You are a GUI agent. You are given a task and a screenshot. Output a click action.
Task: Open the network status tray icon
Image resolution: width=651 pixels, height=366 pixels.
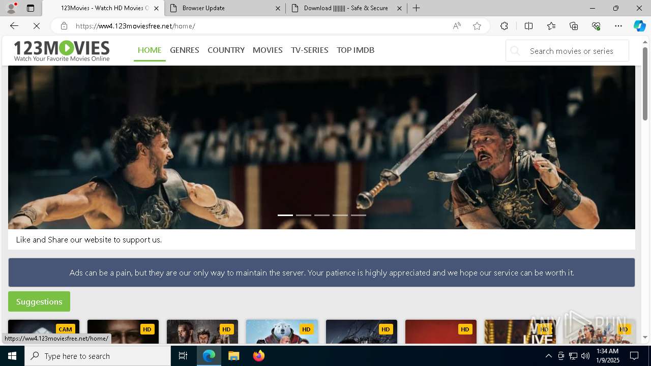click(573, 356)
